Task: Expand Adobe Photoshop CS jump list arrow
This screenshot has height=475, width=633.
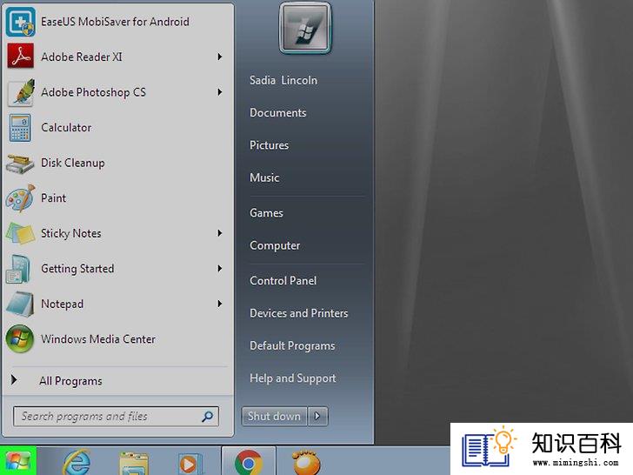Action: pyautogui.click(x=220, y=92)
